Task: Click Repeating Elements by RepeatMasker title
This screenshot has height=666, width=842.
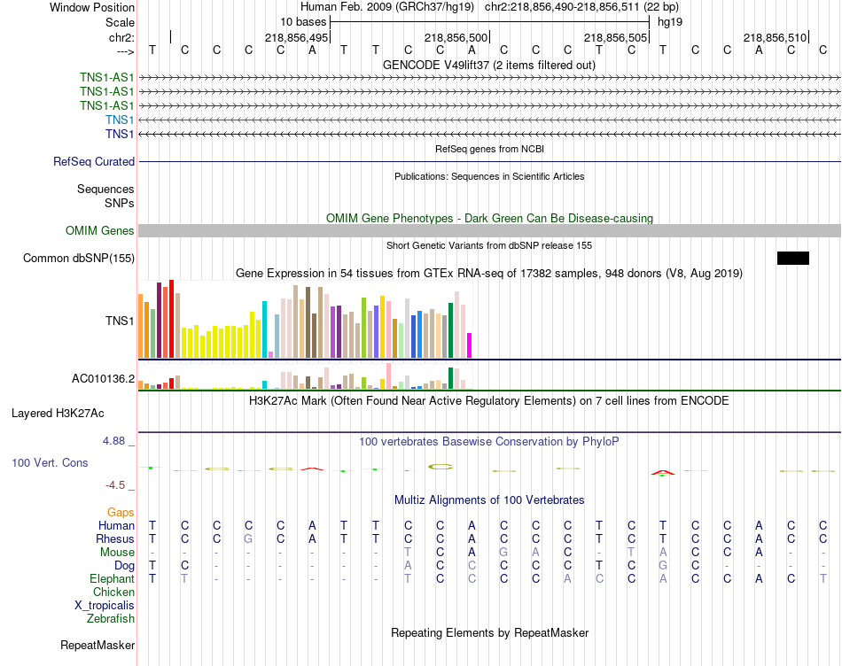Action: 490,632
